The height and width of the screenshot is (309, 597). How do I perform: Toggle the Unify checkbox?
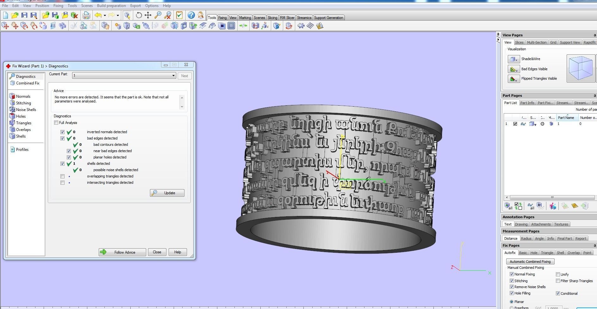[x=558, y=275]
